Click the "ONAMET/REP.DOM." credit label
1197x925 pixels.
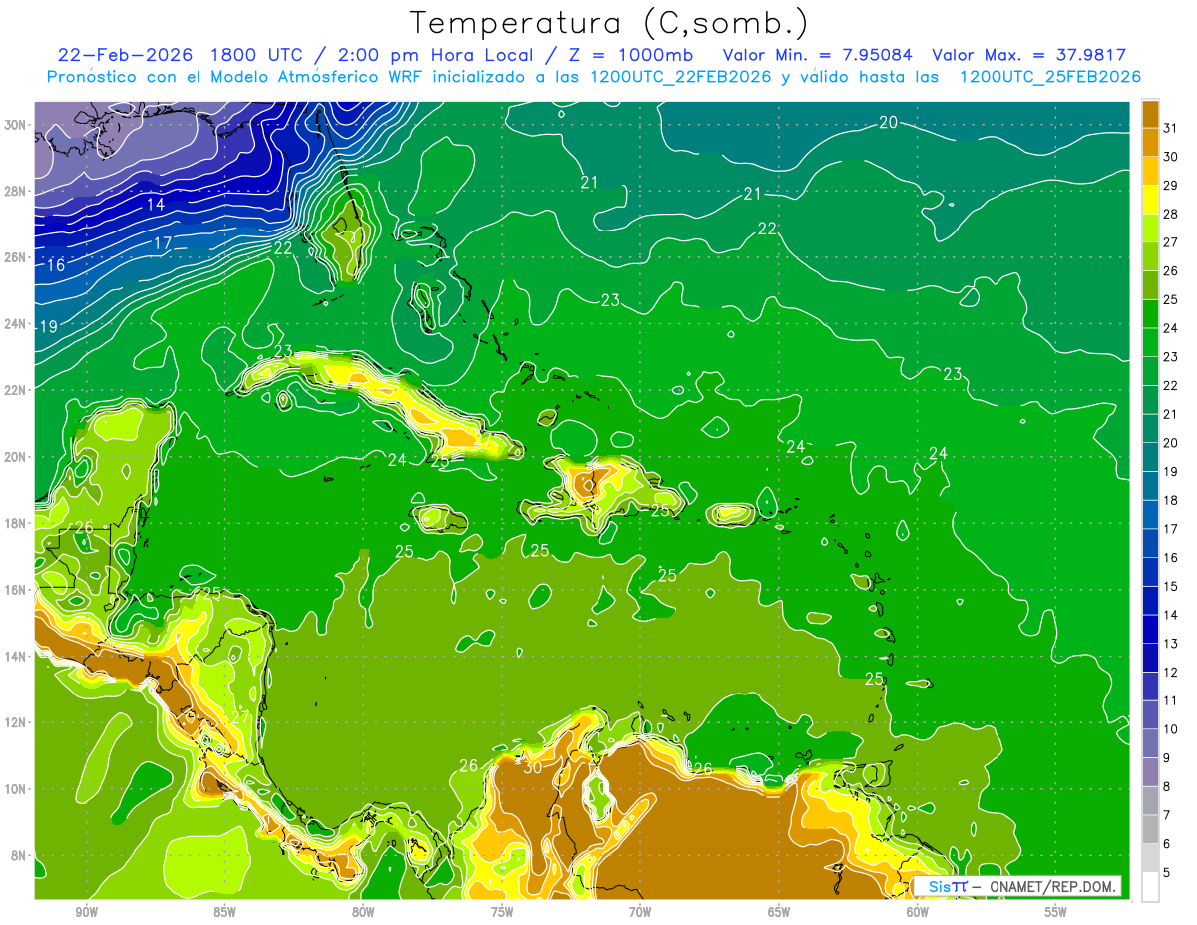click(x=1054, y=886)
